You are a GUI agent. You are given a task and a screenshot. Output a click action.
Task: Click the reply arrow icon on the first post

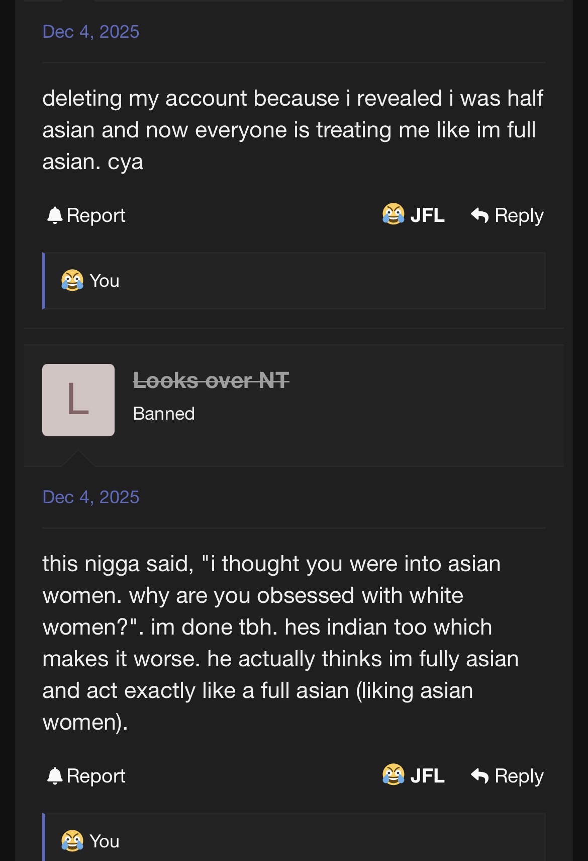479,215
